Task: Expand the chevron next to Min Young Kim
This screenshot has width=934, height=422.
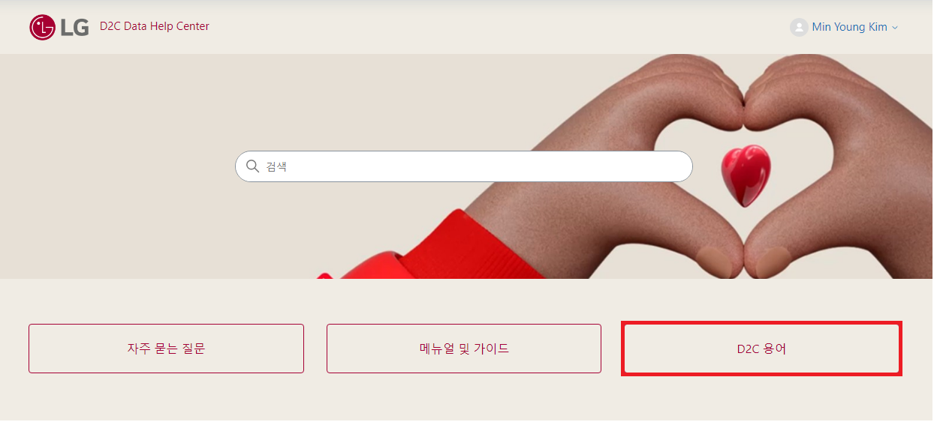Action: [894, 28]
